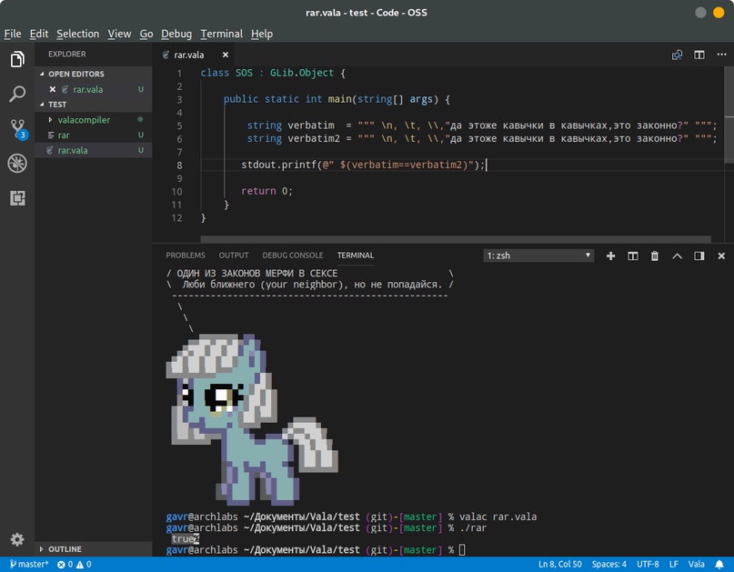
Task: Open the View menu
Action: point(119,34)
